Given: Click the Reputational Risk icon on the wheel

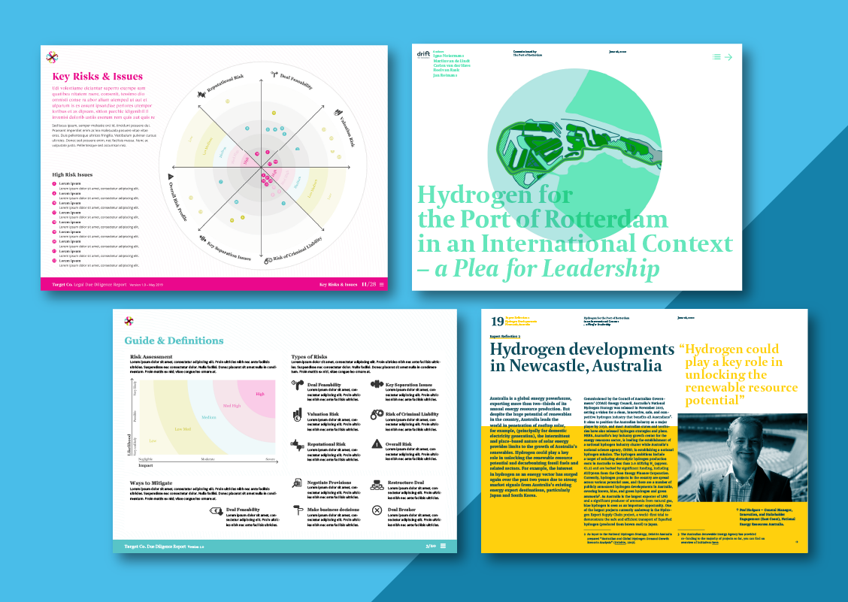Looking at the screenshot, I should (202, 94).
